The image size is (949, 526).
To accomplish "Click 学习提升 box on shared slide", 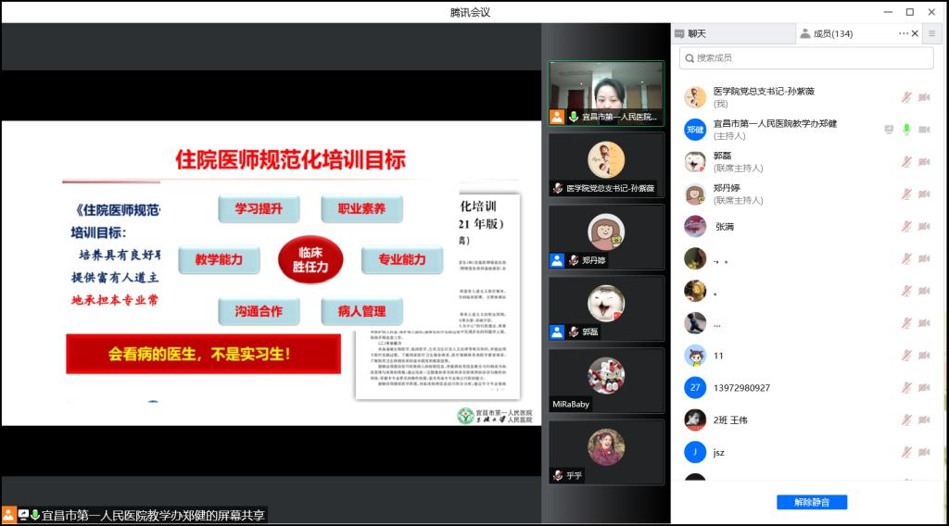I will tap(259, 209).
